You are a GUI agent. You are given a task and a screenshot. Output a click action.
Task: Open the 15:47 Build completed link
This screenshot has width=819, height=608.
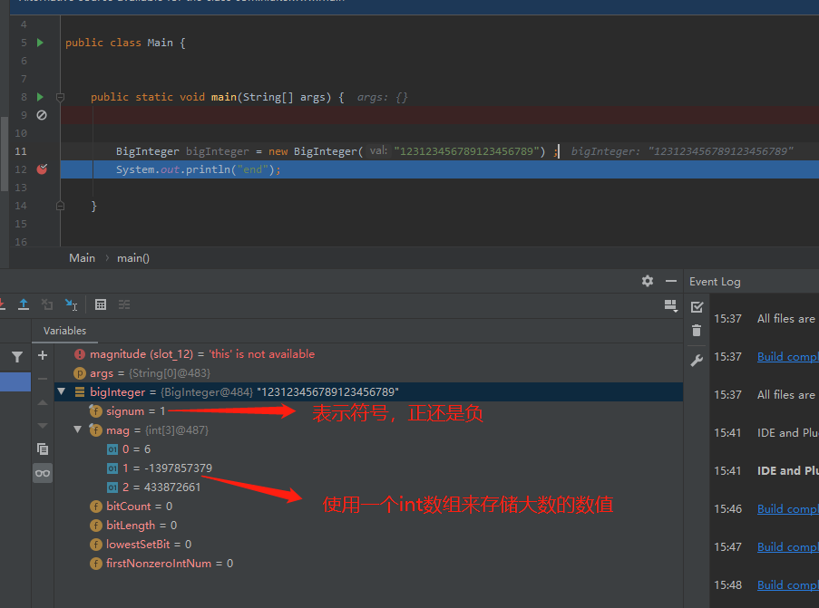tap(787, 547)
